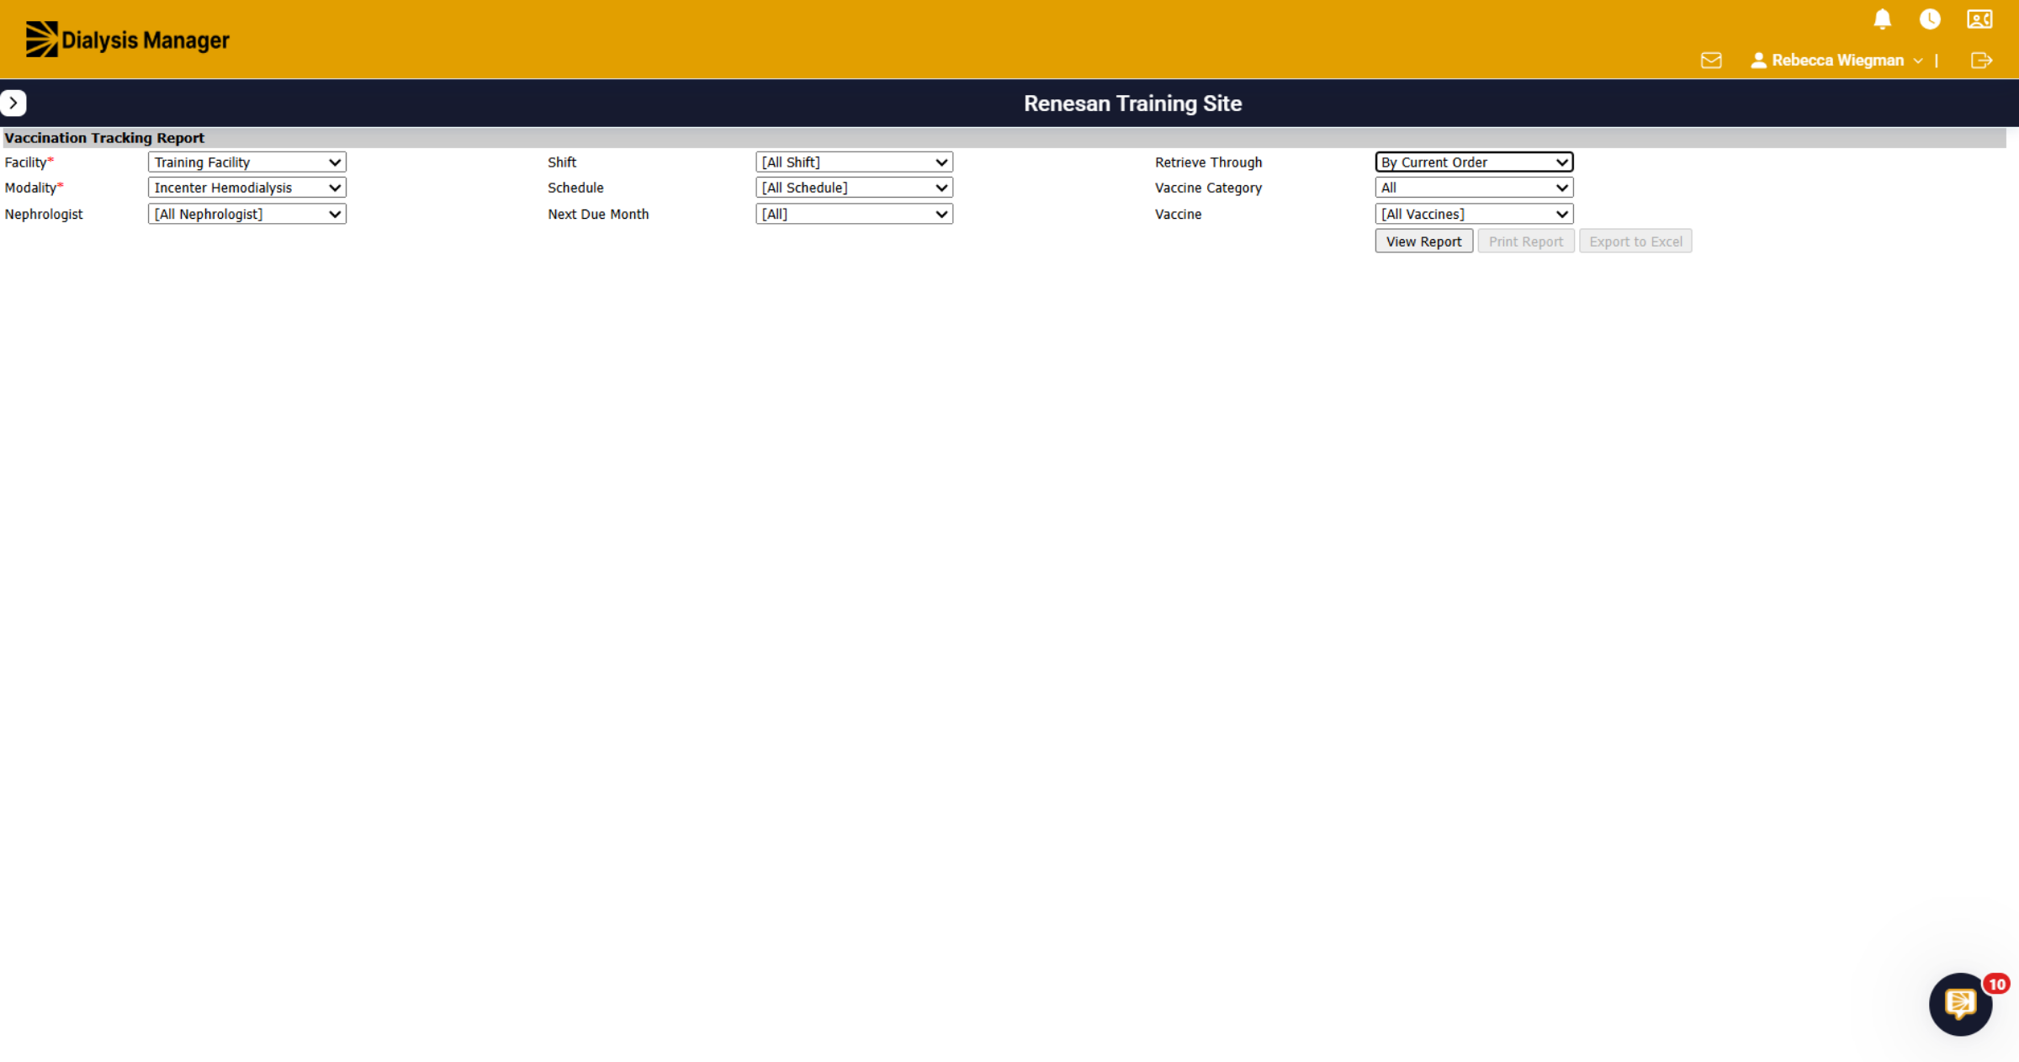This screenshot has width=2019, height=1062.
Task: Click the View Report button
Action: pyautogui.click(x=1424, y=242)
